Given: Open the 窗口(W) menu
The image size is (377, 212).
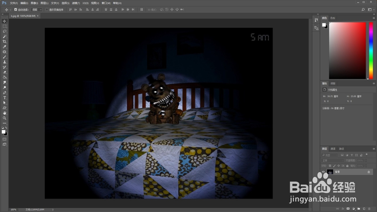Looking at the screenshot, I should point(106,3).
